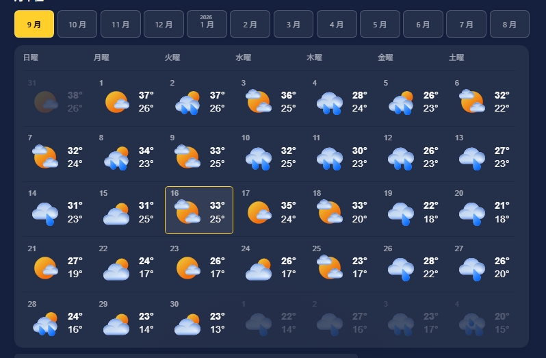Image resolution: width=546 pixels, height=358 pixels.
Task: Select the highlighted September 16 day cell
Action: 199,210
